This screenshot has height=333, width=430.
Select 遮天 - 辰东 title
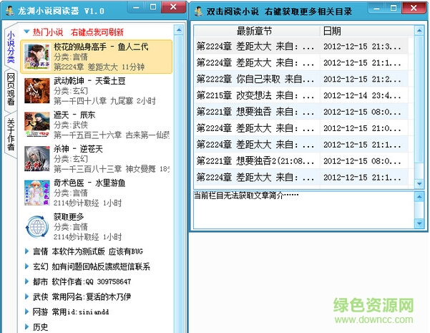click(74, 115)
